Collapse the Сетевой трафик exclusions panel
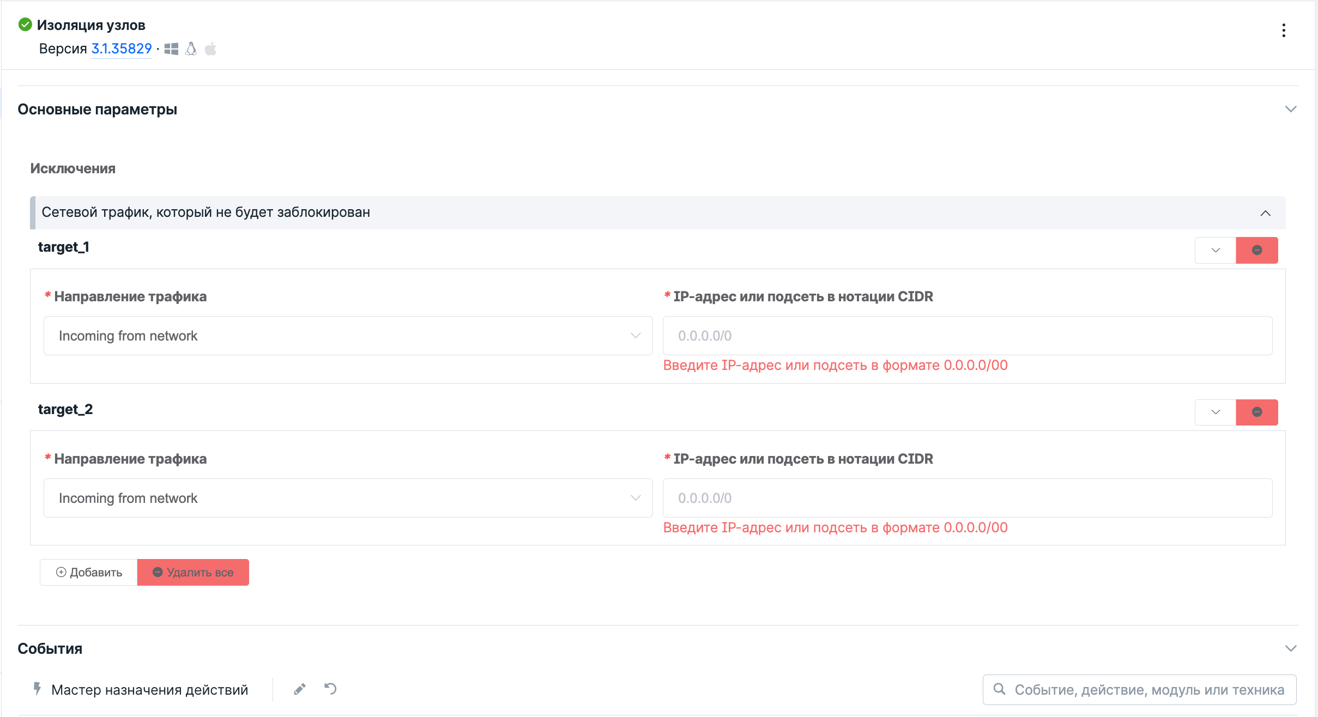This screenshot has height=717, width=1318. (1265, 213)
